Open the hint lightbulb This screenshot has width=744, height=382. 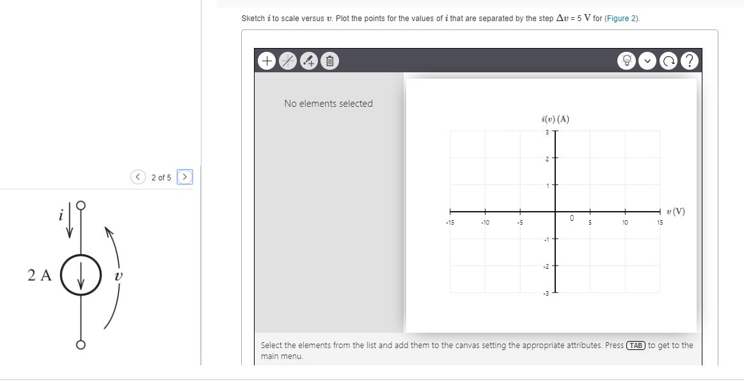click(626, 60)
